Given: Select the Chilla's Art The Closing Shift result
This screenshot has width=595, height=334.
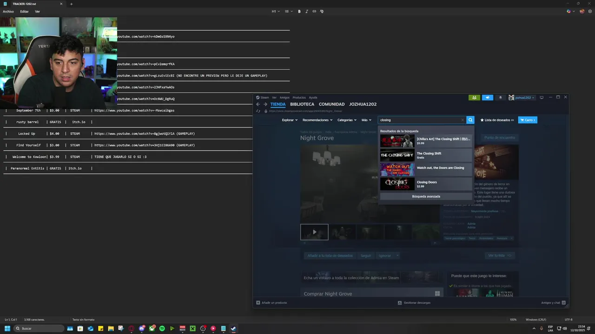Looking at the screenshot, I should pyautogui.click(x=426, y=141).
